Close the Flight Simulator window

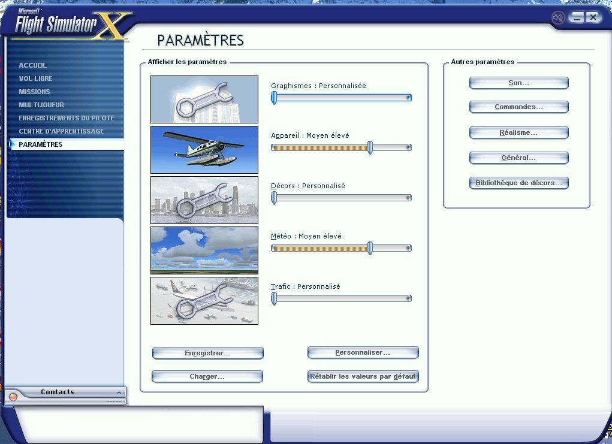coord(593,17)
